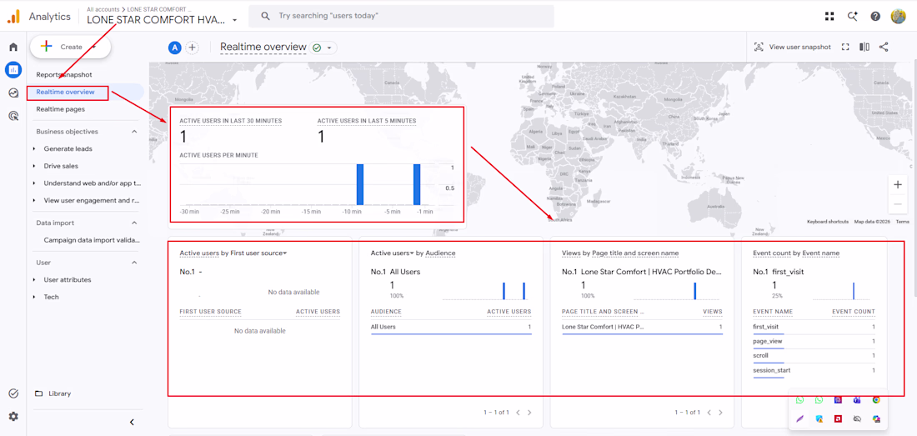Click the magnifier icon in search bar

point(265,17)
